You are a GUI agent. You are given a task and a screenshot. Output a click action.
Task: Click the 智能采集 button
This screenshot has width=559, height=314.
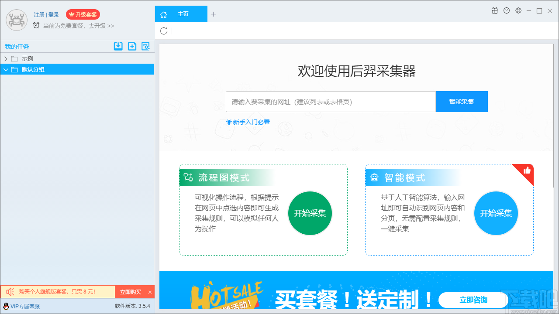[x=462, y=102]
